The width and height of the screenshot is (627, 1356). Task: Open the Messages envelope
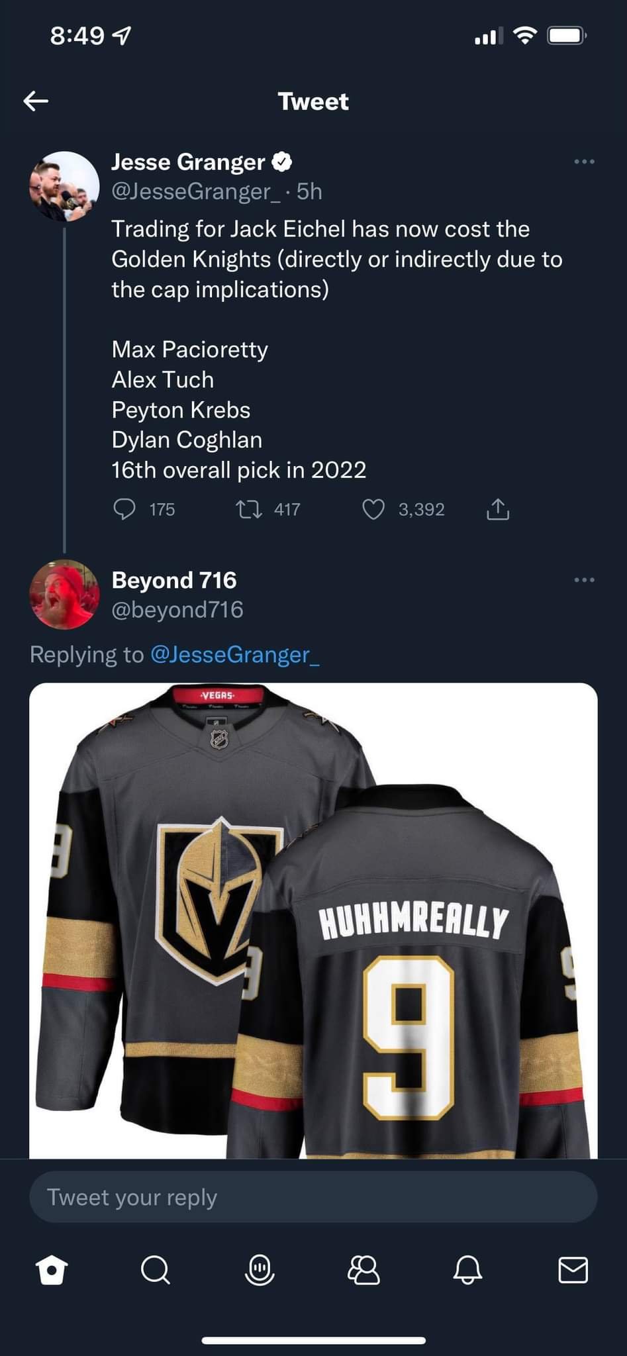pos(573,1270)
